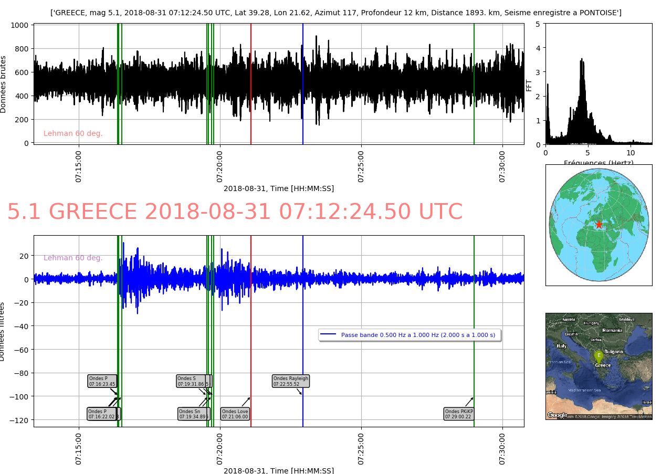The image size is (672, 474).
Task: Click the Passe bande filter legend box
Action: click(x=409, y=335)
